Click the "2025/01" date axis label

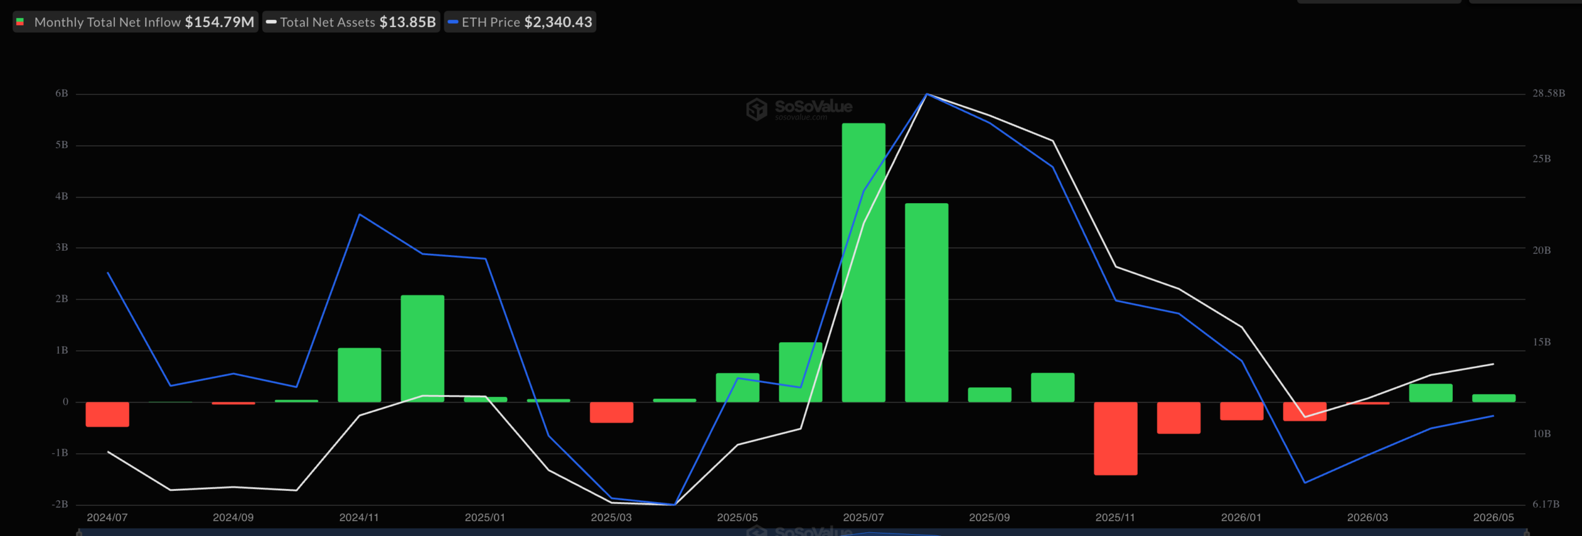click(486, 517)
